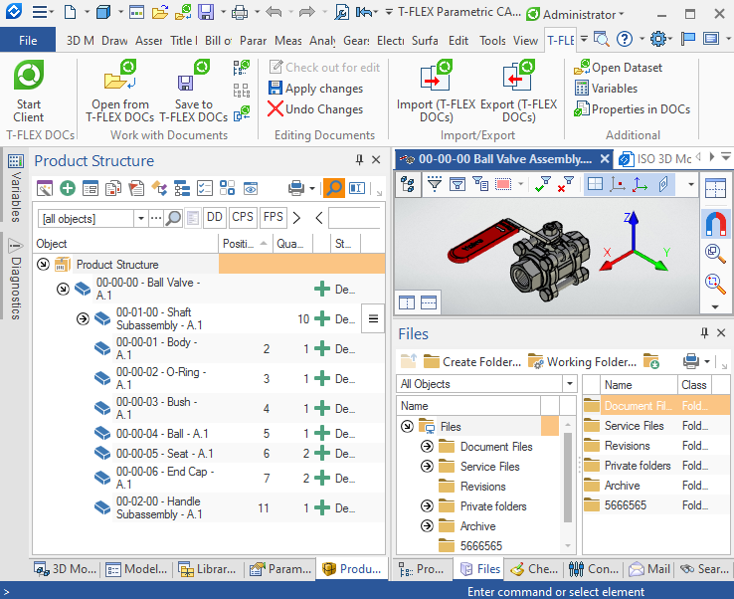Select the 00-00-04 Ball row
Screen dimensions: 734x599
point(208,434)
